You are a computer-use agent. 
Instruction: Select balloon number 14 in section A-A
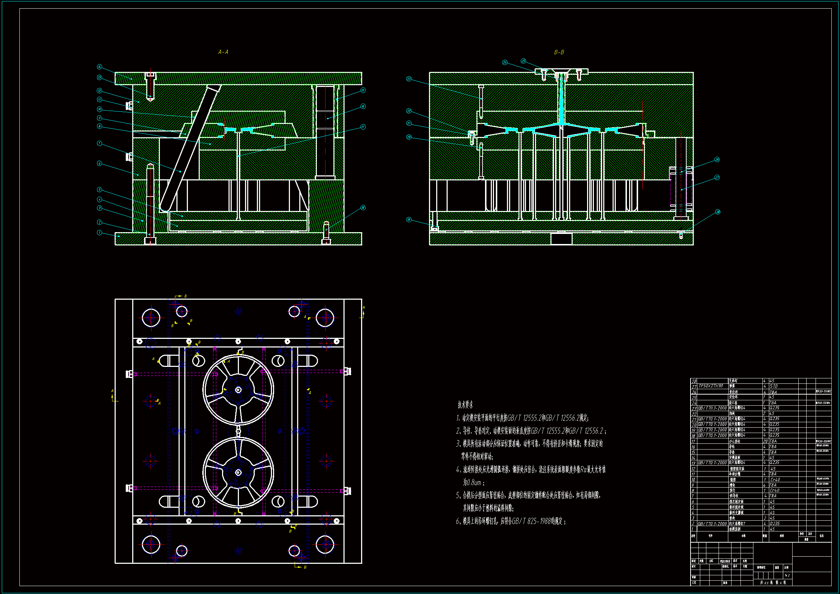100,66
